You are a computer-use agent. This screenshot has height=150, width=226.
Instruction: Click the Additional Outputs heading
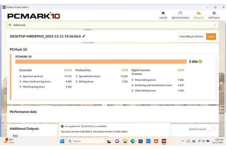tap(24, 129)
